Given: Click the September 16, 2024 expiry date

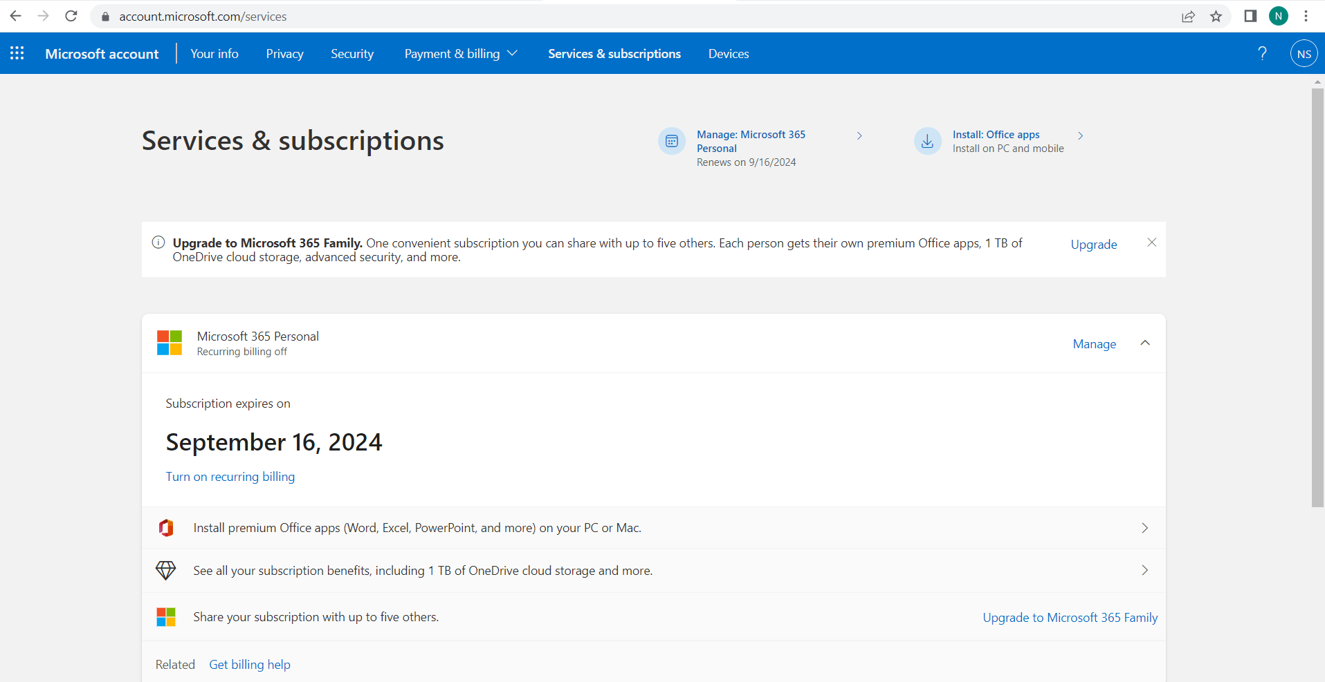Looking at the screenshot, I should [x=274, y=442].
